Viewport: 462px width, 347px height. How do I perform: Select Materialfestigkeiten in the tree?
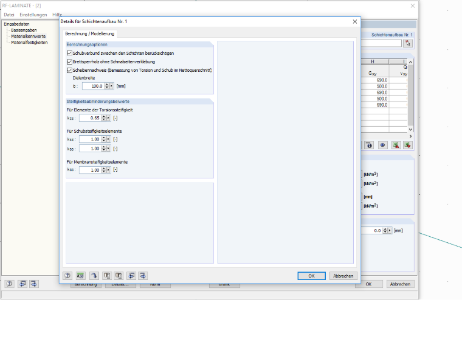click(x=29, y=43)
